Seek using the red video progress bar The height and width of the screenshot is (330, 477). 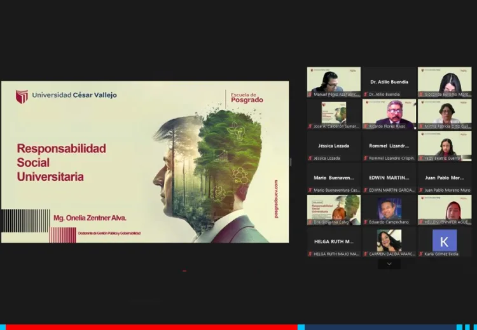pyautogui.click(x=151, y=327)
